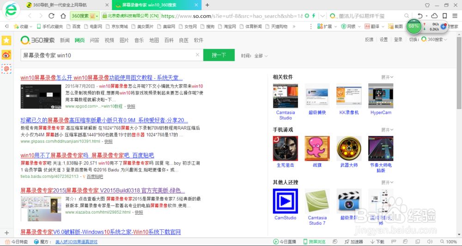
Task: Open result '珍藏已久的屏幕录像高压缩率版' link
Action: pos(104,120)
